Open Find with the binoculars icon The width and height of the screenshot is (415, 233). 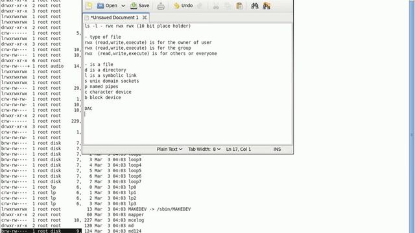[x=255, y=6]
